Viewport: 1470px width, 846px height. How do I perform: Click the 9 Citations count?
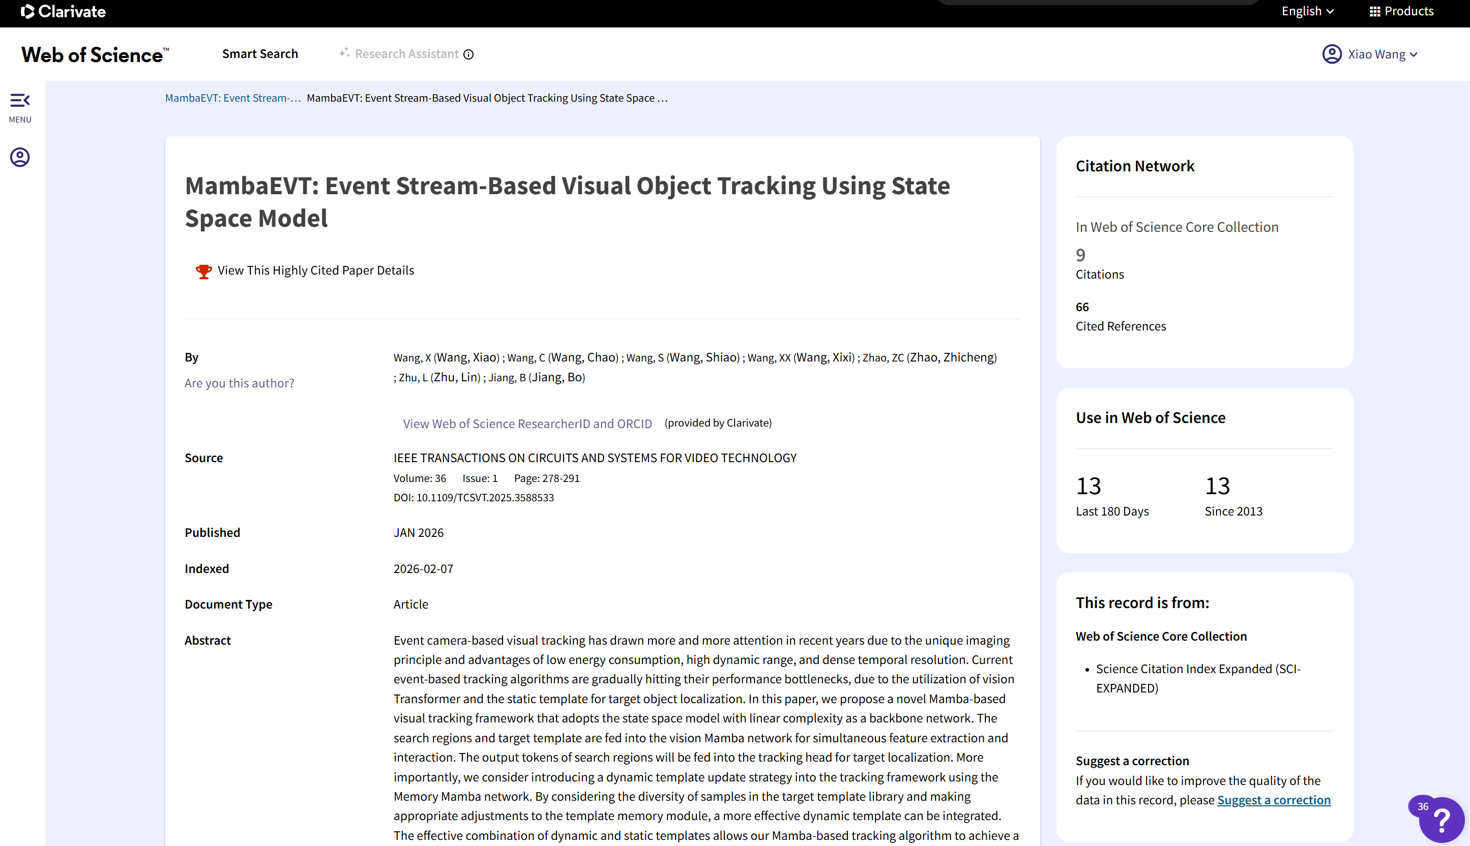(1080, 255)
